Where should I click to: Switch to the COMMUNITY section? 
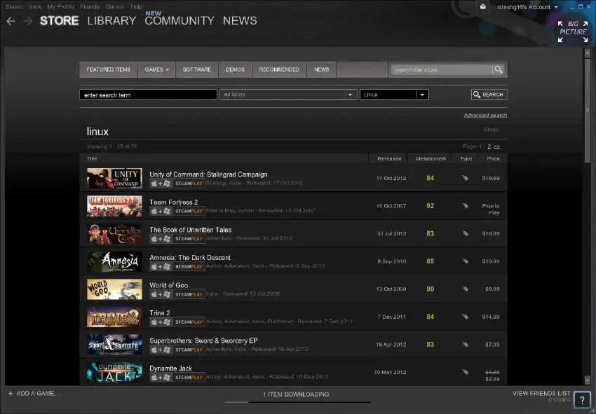coord(180,20)
